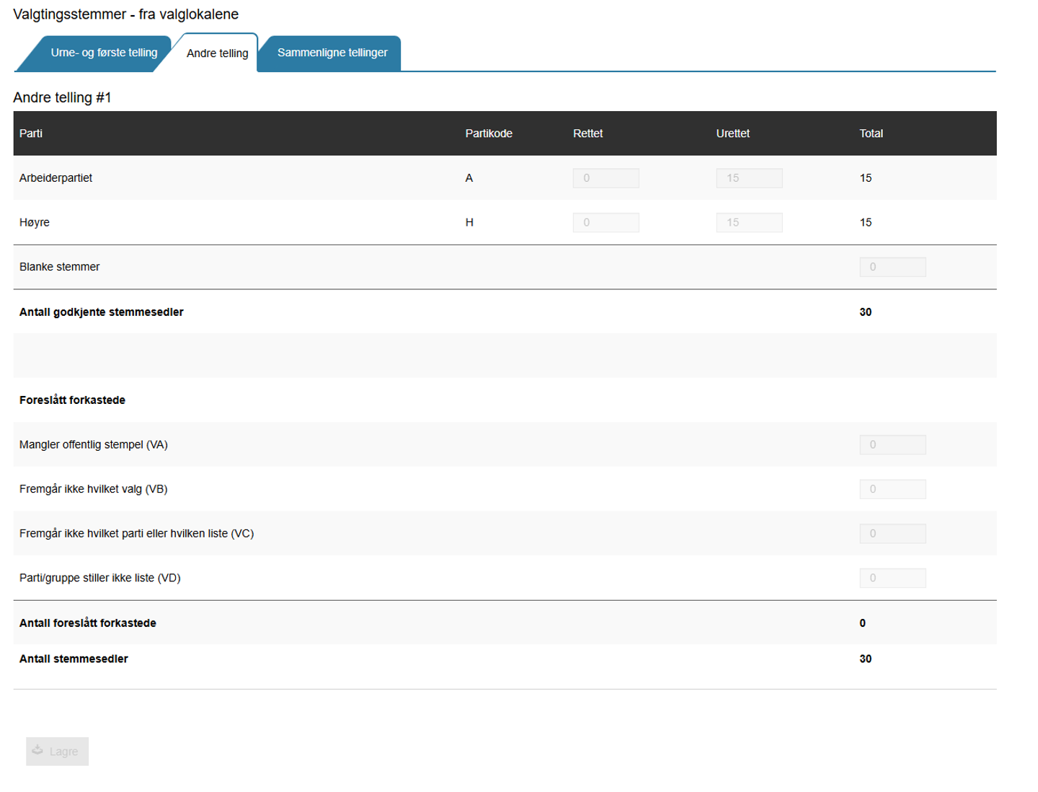Image resolution: width=1038 pixels, height=792 pixels.
Task: Select the Arbeiderpartiet party name
Action: point(56,178)
